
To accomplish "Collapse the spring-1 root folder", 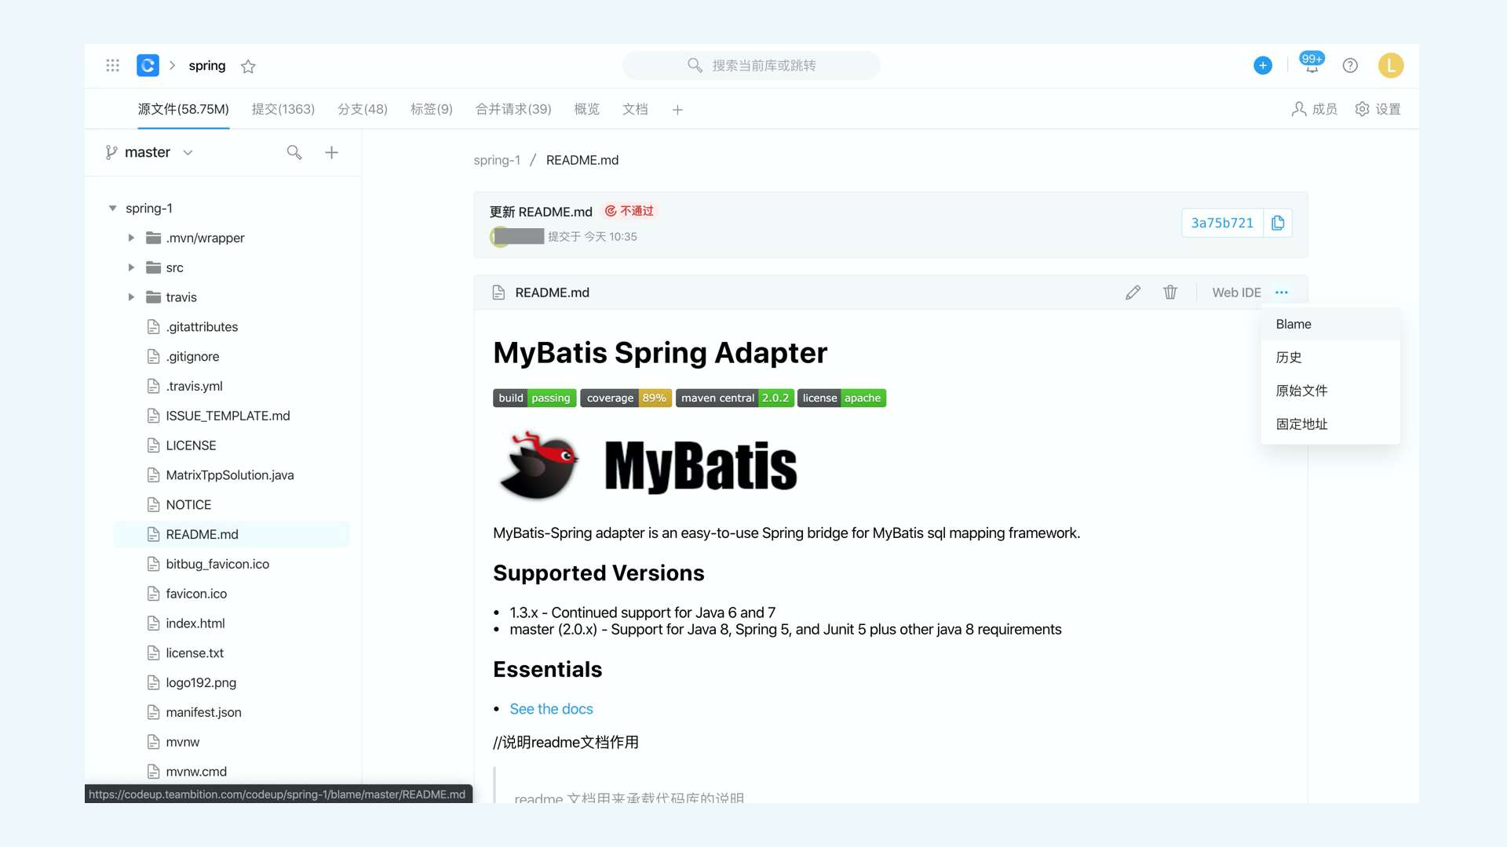I will (112, 209).
